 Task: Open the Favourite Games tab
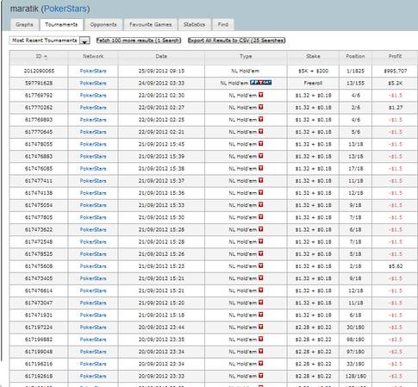pyautogui.click(x=150, y=25)
